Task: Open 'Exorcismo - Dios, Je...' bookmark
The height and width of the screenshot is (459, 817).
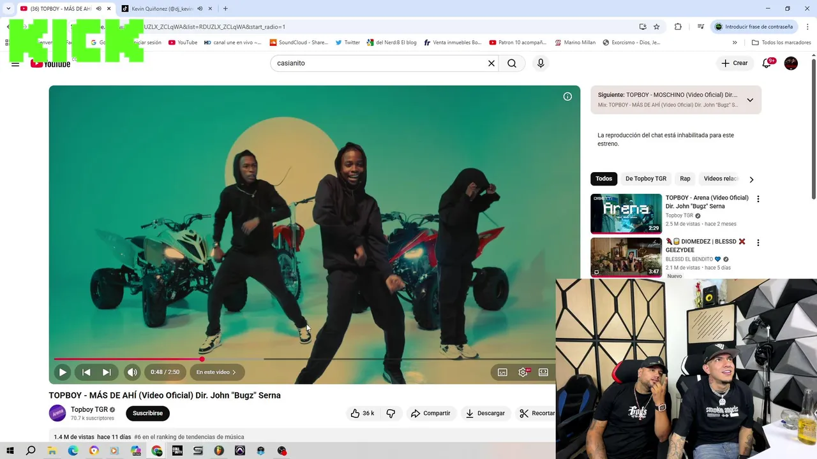Action: tap(631, 43)
